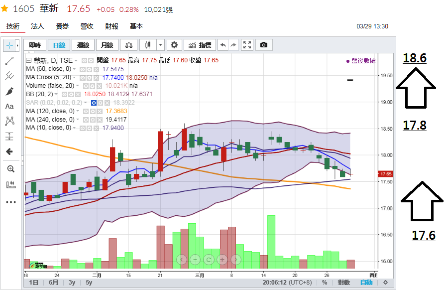
Task: Show the hidden SAR indicator
Action: (94, 103)
